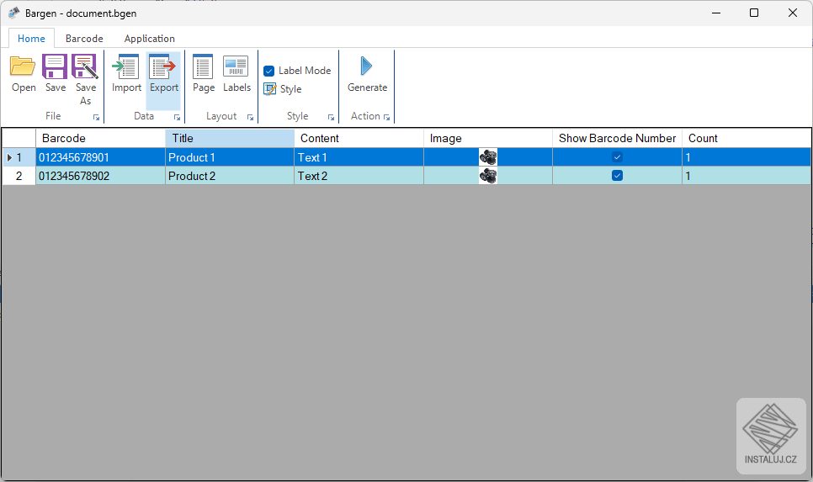Expand the Style group dialog launcher
Viewport: 813px width, 482px height.
click(x=331, y=118)
